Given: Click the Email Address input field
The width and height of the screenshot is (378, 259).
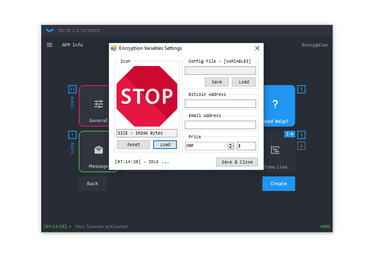Looking at the screenshot, I should [x=220, y=125].
